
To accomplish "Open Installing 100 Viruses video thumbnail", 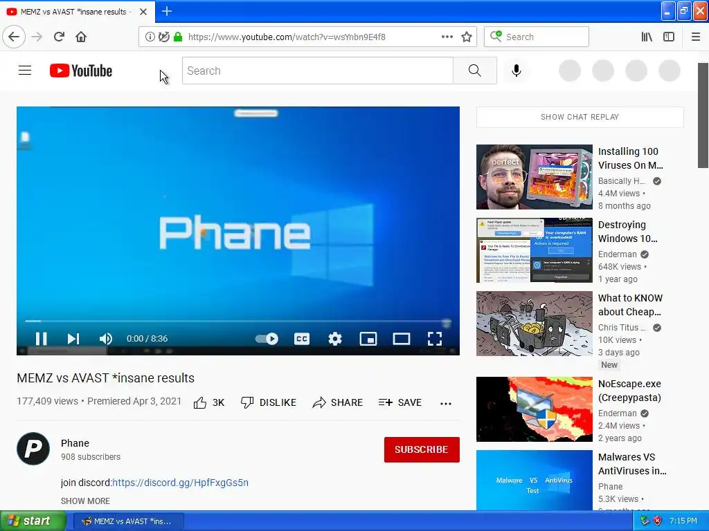I will click(534, 177).
